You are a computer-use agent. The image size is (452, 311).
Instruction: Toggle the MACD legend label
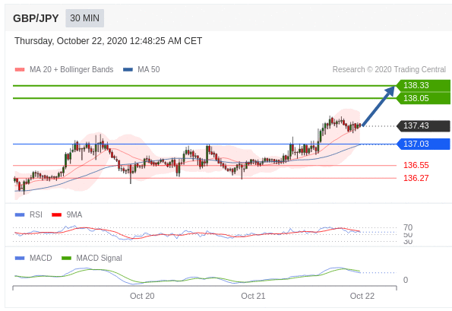click(41, 258)
